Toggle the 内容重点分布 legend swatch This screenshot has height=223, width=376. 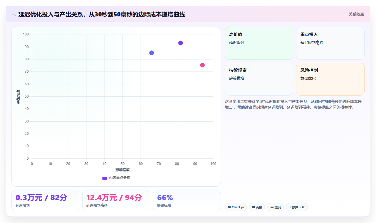click(x=105, y=178)
